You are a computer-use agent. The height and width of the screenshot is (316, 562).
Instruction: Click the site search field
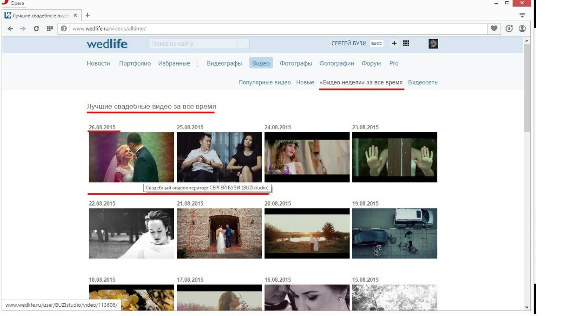tap(193, 44)
